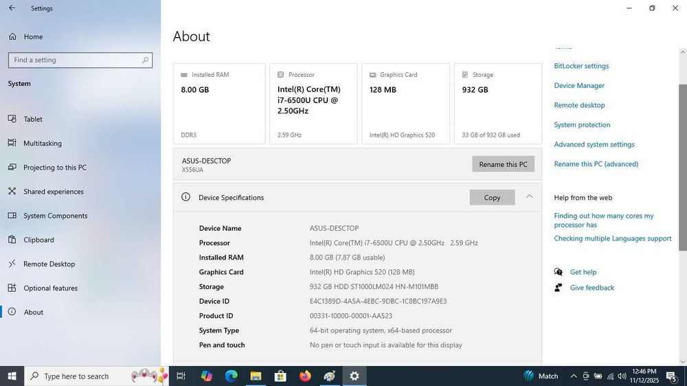Click the page vertical scrollbar thumb
This screenshot has height=386, width=687.
click(x=683, y=167)
